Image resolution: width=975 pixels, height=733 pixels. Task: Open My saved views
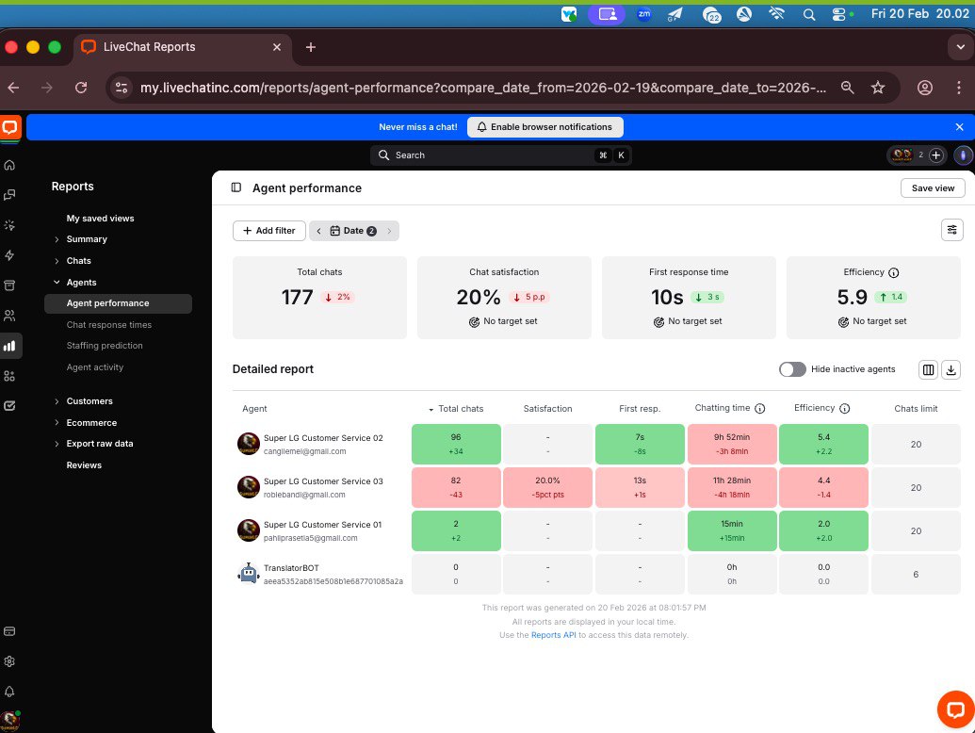(x=100, y=219)
